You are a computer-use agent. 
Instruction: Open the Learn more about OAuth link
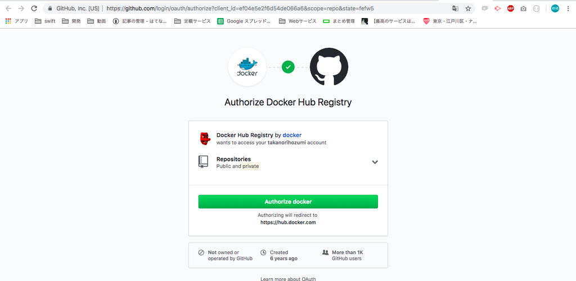(288, 279)
